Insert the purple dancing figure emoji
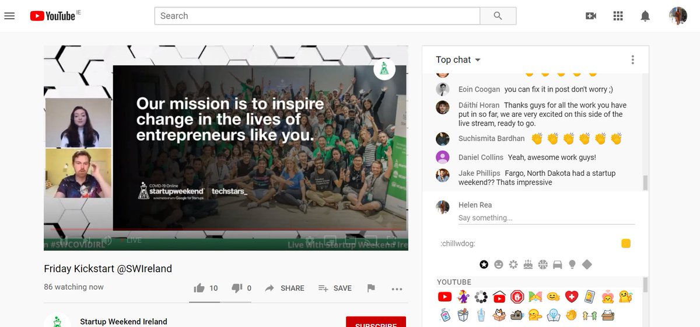 pyautogui.click(x=463, y=297)
